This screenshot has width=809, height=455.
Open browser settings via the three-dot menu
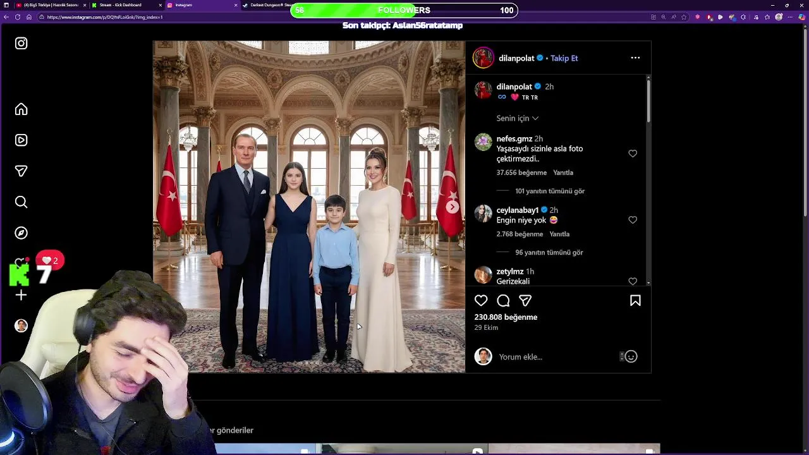pos(790,17)
